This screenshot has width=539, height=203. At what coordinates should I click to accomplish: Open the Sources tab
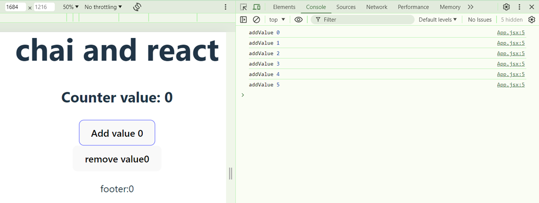346,7
